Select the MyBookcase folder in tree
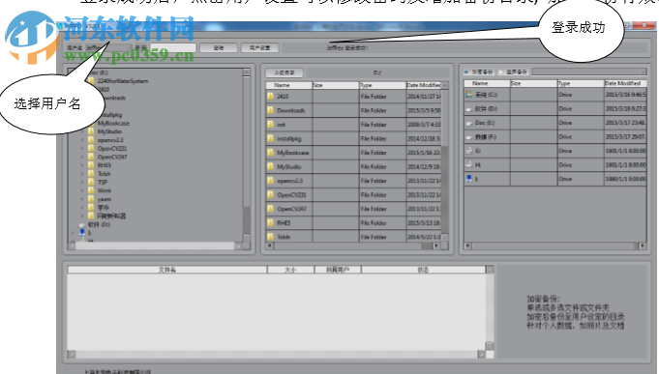The width and height of the screenshot is (659, 374). (113, 123)
